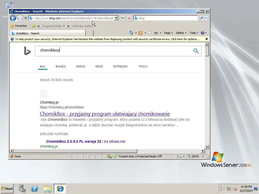
Task: Refresh the page with the green arrows icon
Action: click(x=123, y=18)
